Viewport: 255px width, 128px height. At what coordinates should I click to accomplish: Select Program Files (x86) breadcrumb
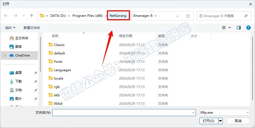point(88,16)
